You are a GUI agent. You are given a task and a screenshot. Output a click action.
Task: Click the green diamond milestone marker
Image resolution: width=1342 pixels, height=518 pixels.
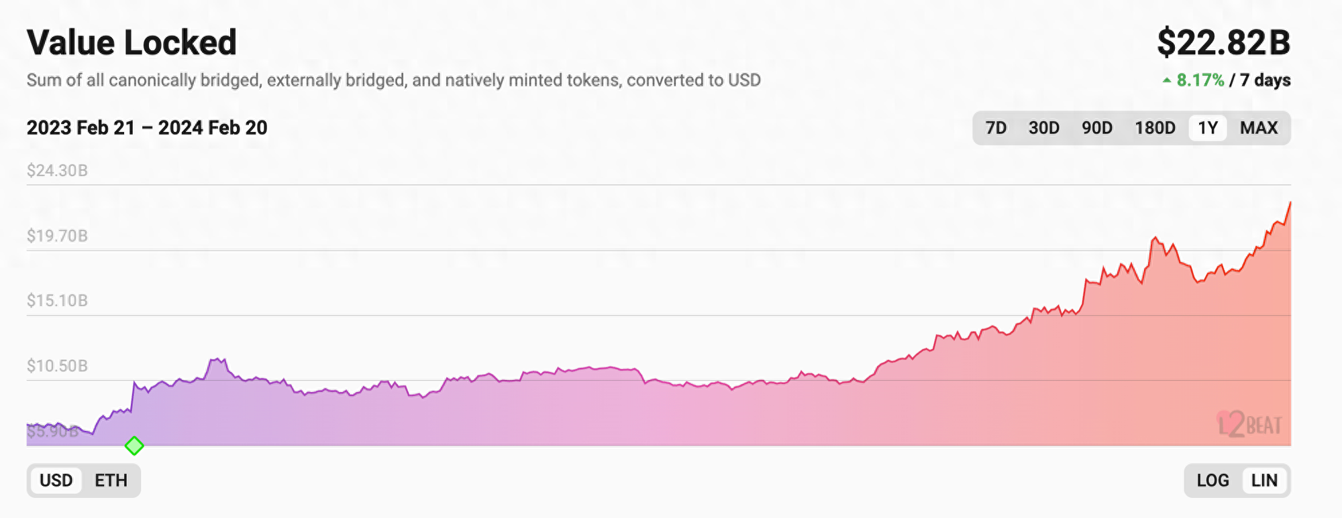coord(134,446)
